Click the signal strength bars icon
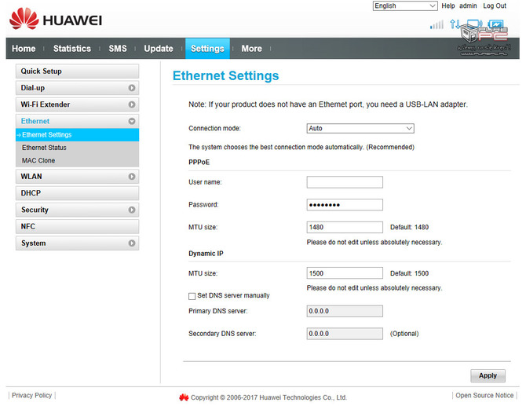Screen dimensions: 526x417 (x=437, y=25)
